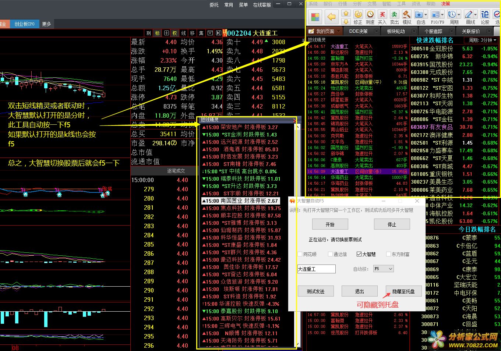The height and width of the screenshot is (351, 501).
Task: Click the 测速 speed test clock icon
Action: pos(370,14)
